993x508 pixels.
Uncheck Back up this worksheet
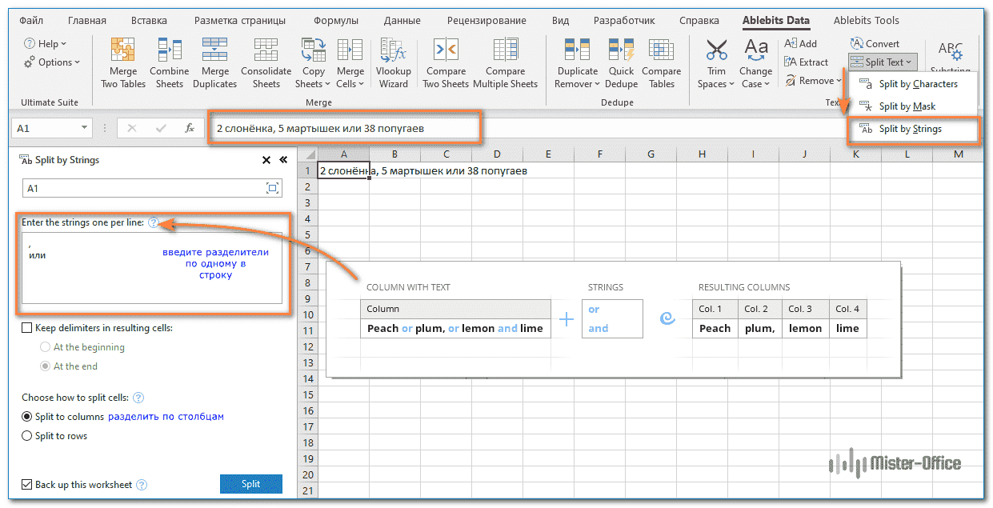click(27, 485)
